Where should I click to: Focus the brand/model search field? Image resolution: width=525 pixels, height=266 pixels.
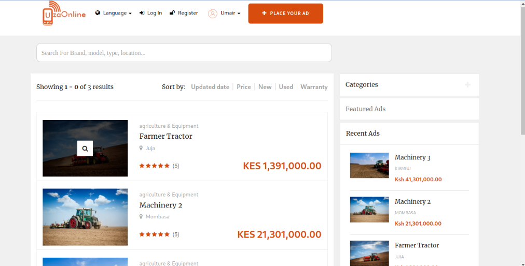(184, 53)
